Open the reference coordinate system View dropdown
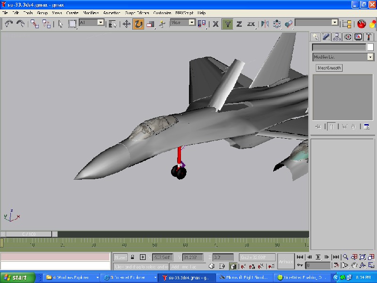 (192, 23)
